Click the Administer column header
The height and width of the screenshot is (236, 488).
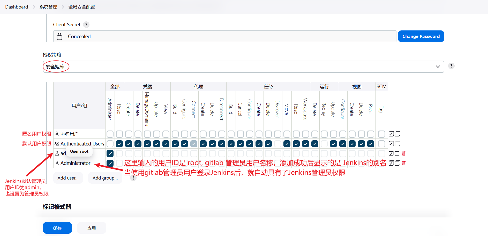click(x=110, y=109)
